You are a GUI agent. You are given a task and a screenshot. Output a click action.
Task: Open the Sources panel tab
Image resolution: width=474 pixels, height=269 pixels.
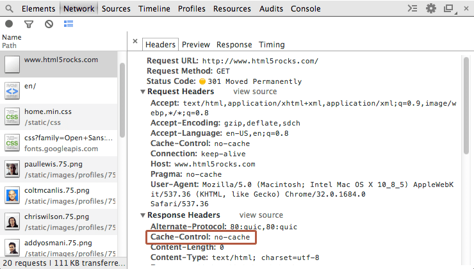pyautogui.click(x=116, y=9)
